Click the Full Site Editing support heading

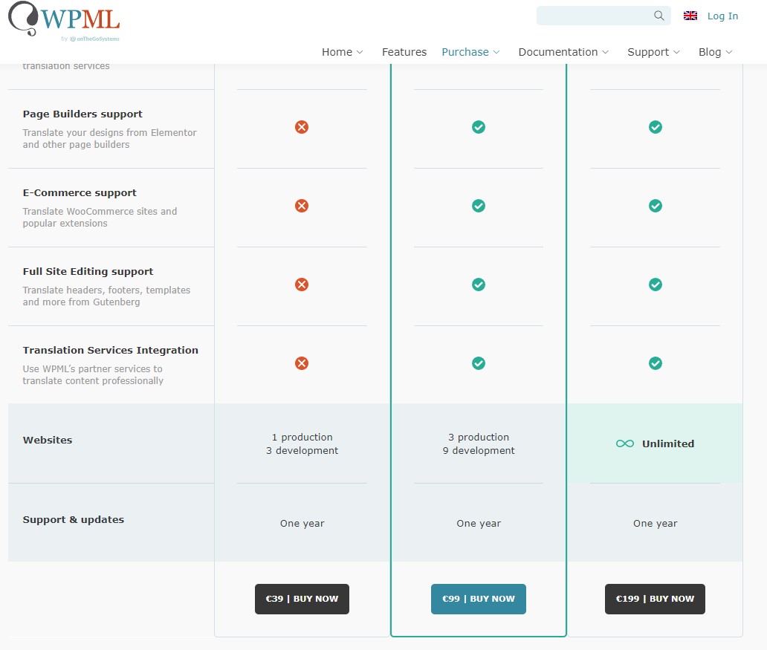pyautogui.click(x=88, y=271)
